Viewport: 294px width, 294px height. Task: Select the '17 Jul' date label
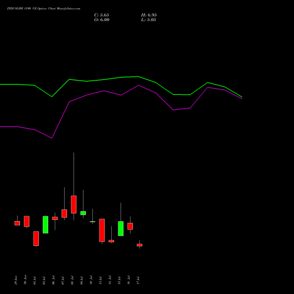[138, 280]
